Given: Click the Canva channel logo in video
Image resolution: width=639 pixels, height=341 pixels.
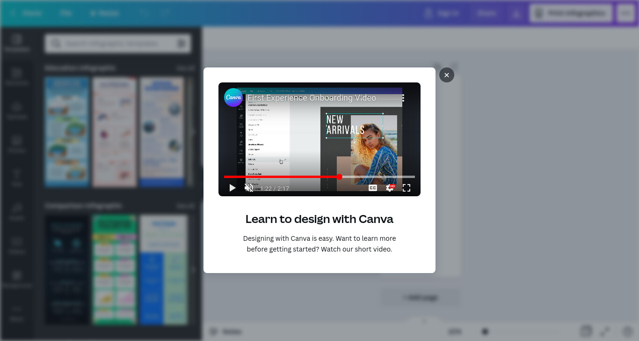Looking at the screenshot, I should [x=233, y=97].
